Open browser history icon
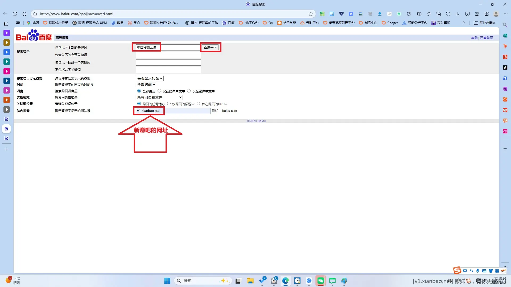 pyautogui.click(x=448, y=14)
